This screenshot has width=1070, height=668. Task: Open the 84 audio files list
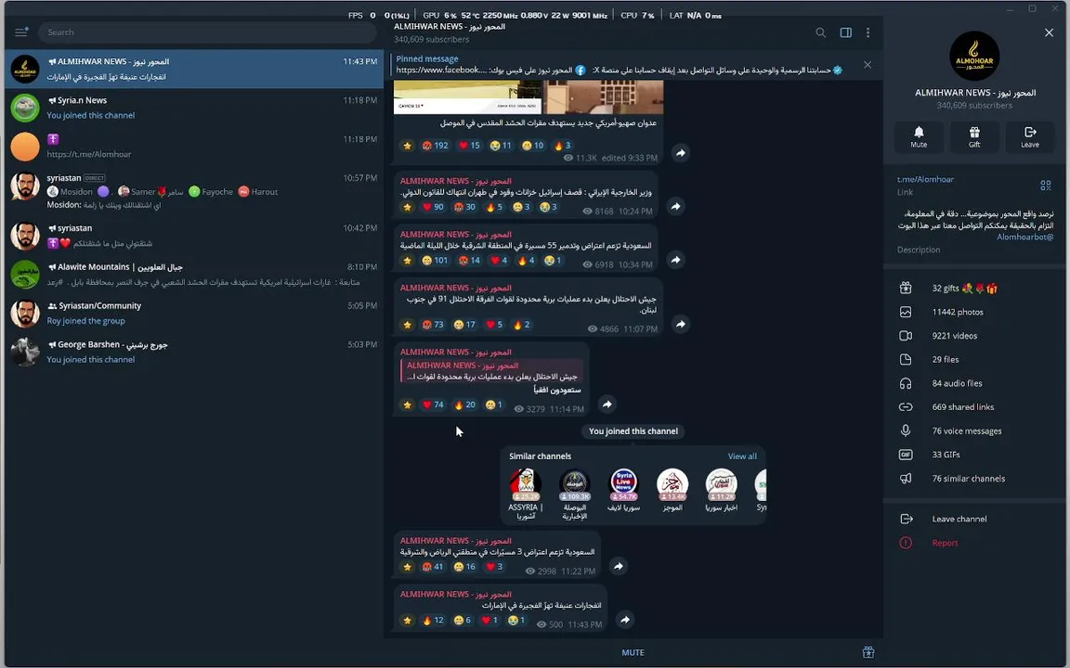[x=974, y=383]
